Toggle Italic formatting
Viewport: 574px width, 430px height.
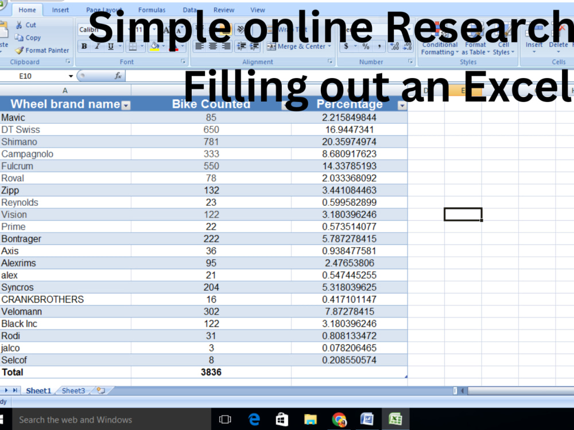tap(98, 46)
